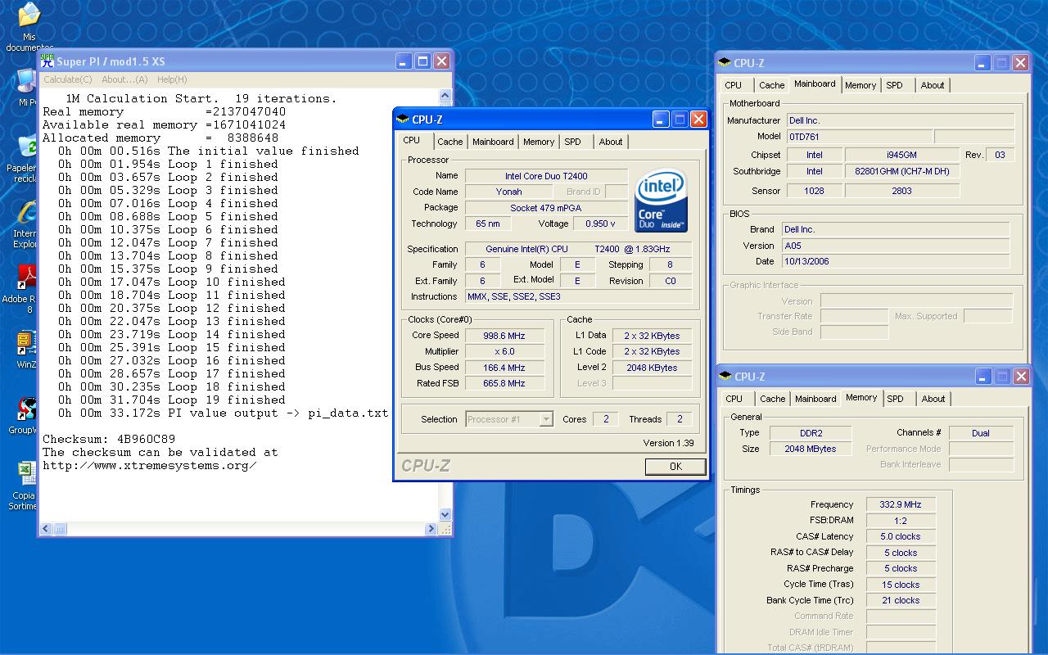Image resolution: width=1048 pixels, height=655 pixels.
Task: Switch to Mainboard tab in front CPU-Z
Action: [493, 142]
